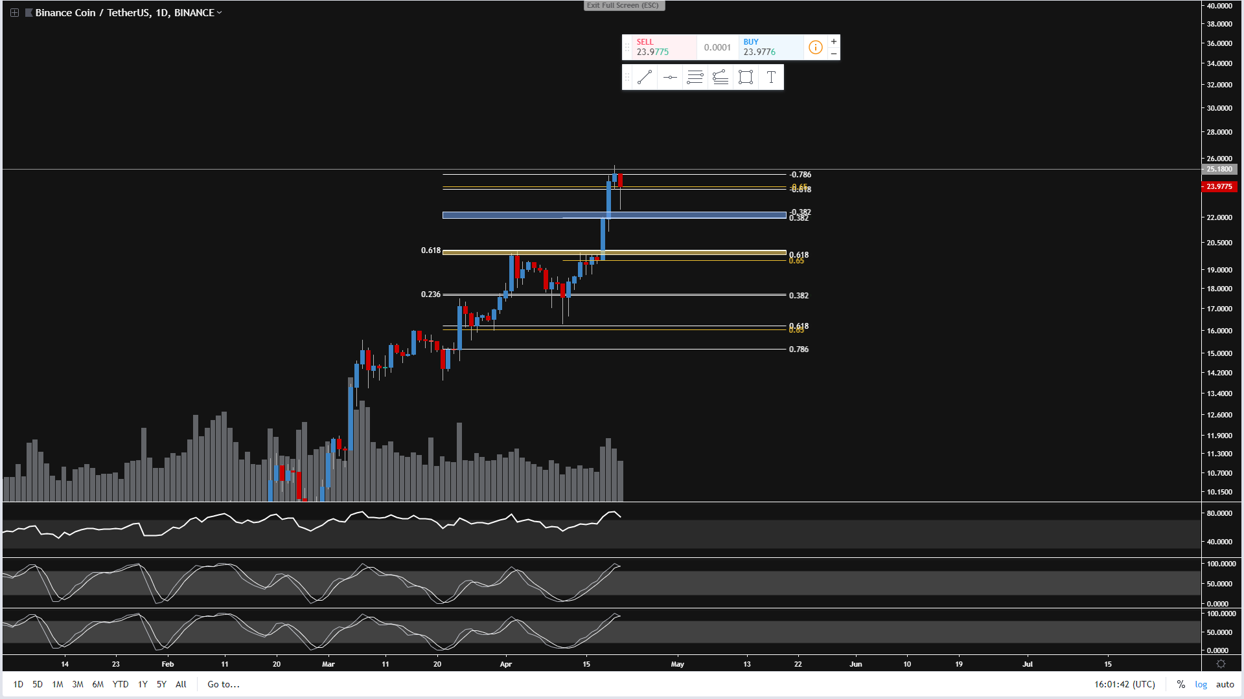Click the layout square icon near the symbol
Viewport: 1244px width, 699px height.
14,12
